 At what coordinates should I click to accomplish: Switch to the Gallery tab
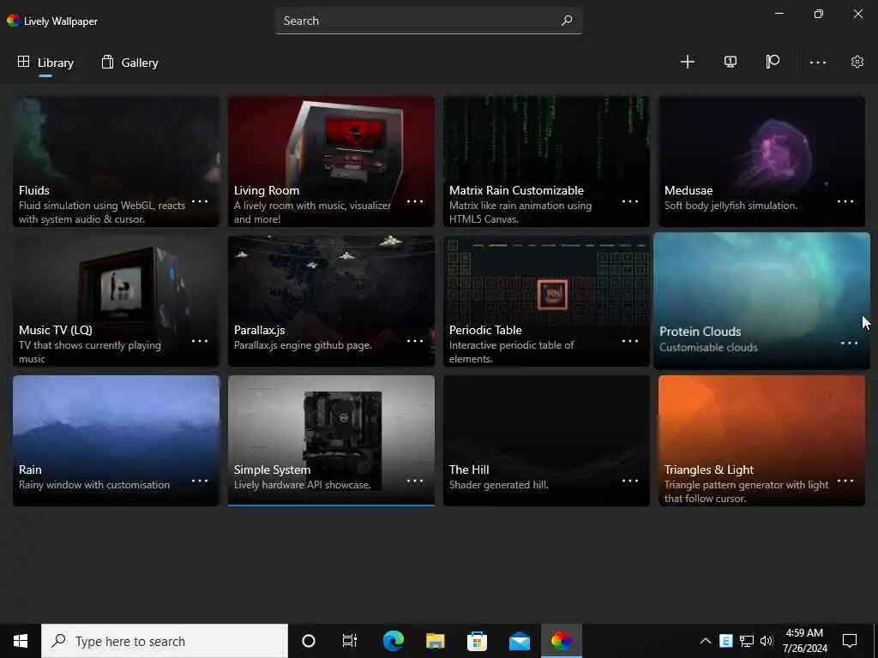[x=129, y=63]
